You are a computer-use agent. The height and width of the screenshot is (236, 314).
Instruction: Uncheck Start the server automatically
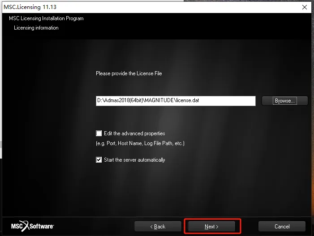[99, 160]
